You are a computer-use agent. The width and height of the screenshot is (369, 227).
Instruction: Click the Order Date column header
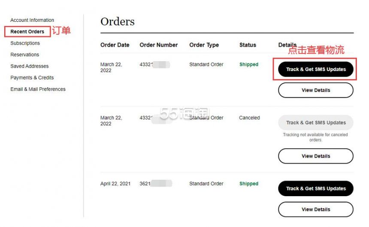(115, 45)
